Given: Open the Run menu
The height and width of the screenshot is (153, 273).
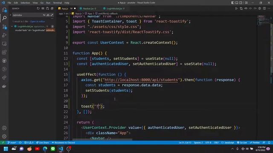Looking at the screenshot, I should click(x=48, y=3).
